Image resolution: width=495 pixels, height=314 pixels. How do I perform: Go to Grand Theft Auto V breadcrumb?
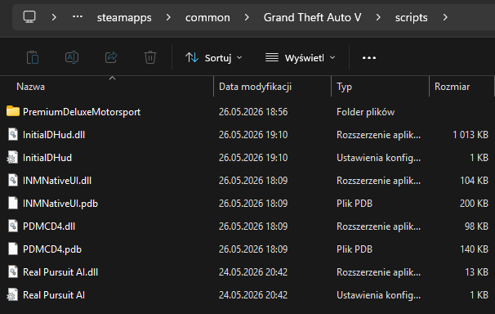(312, 17)
